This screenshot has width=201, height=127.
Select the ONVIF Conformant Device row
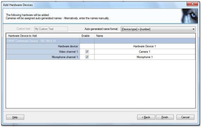(x=100, y=41)
